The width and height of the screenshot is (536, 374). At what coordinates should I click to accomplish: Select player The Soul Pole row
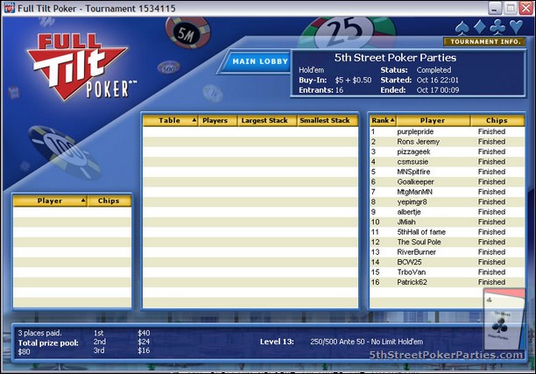tap(448, 242)
